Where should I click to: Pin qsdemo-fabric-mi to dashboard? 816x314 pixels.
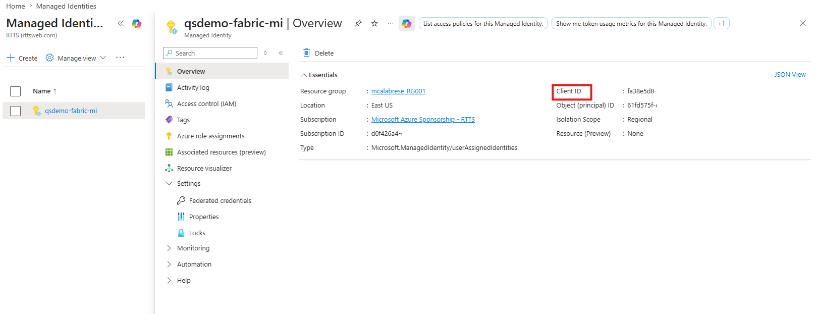(358, 23)
